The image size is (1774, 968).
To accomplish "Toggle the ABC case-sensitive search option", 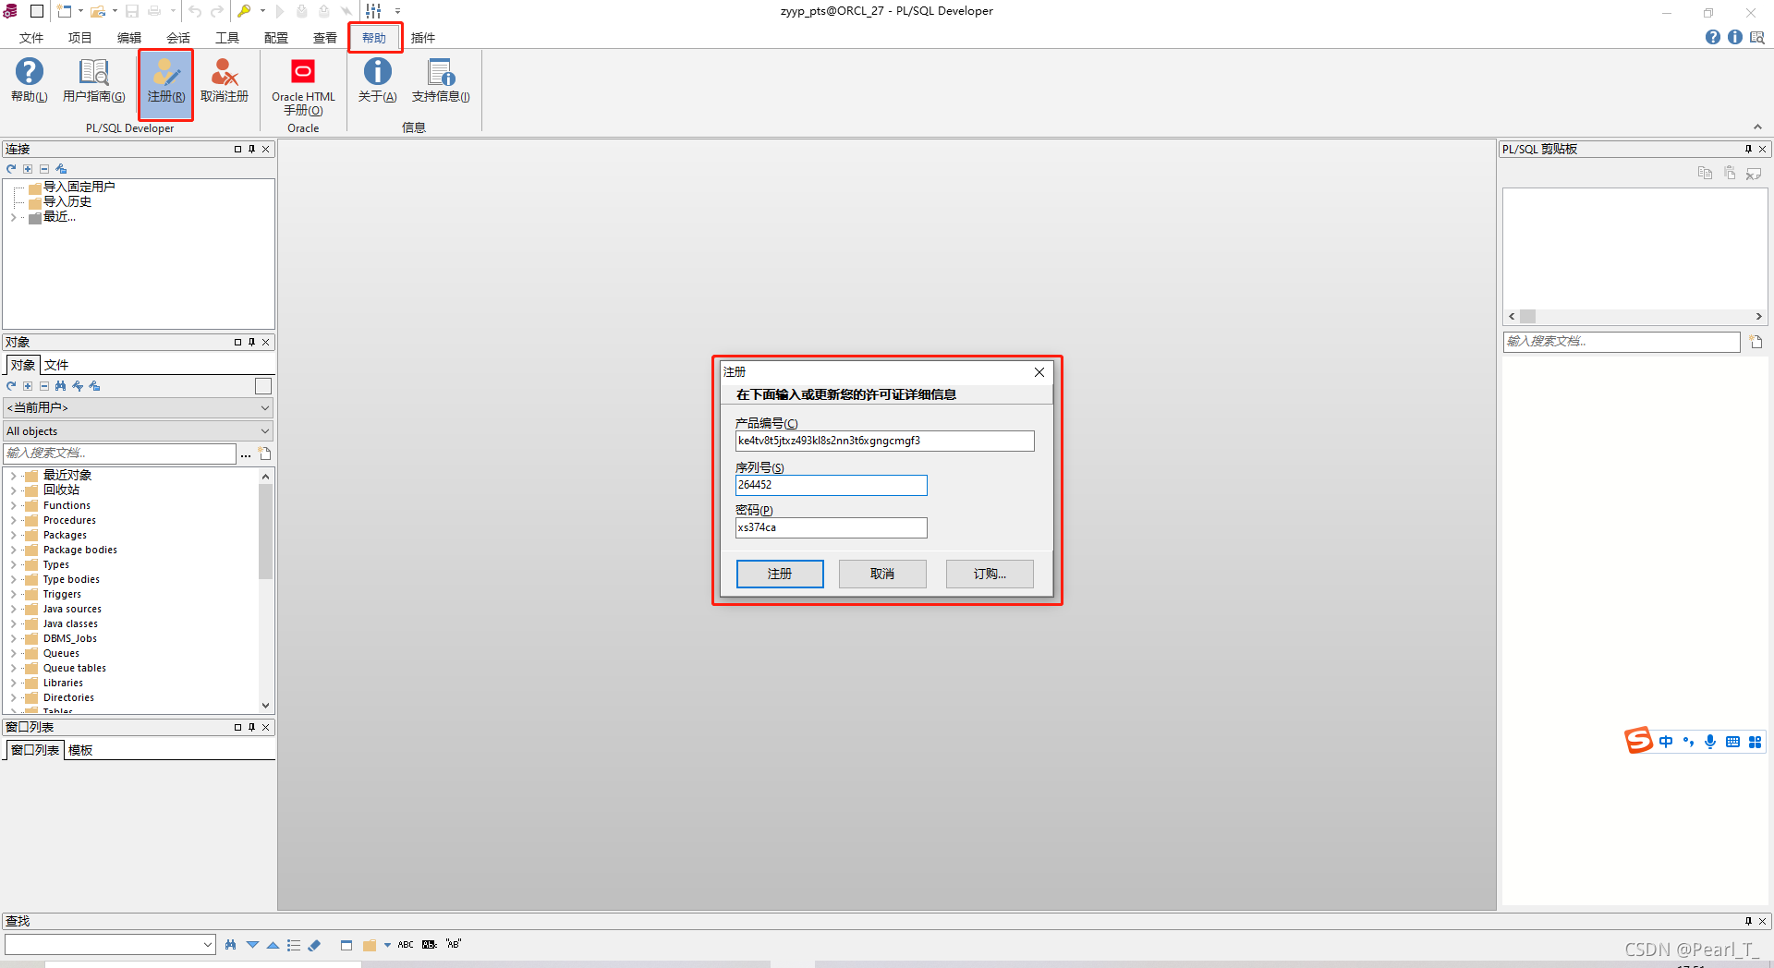I will [406, 945].
